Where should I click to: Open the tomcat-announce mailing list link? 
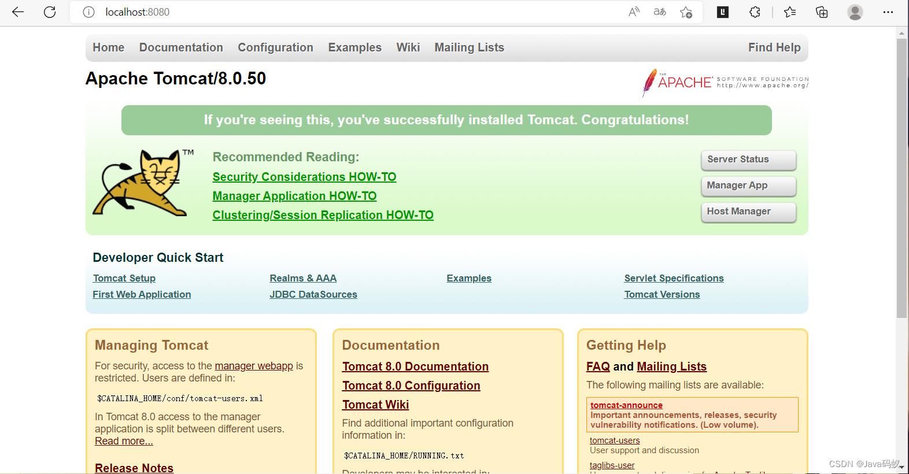coord(626,405)
